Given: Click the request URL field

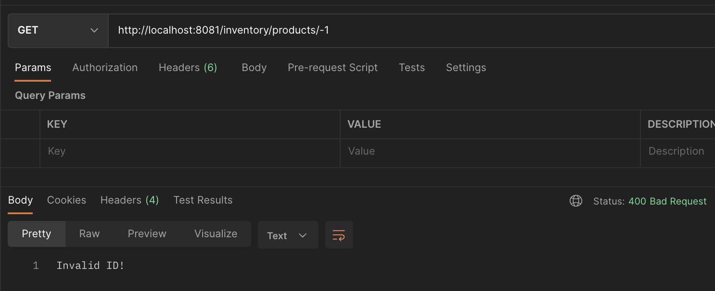Looking at the screenshot, I should [409, 30].
